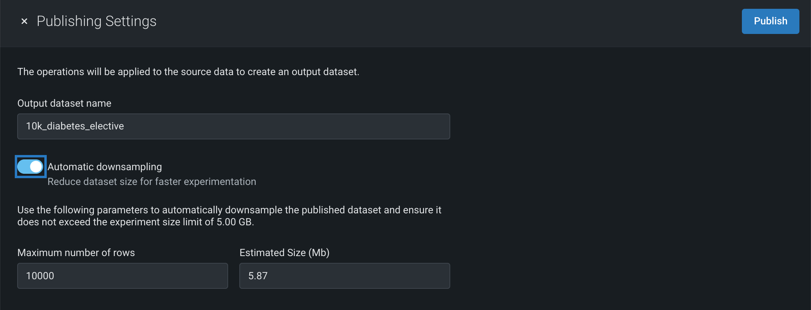
Task: Click the Publish button
Action: pos(770,21)
